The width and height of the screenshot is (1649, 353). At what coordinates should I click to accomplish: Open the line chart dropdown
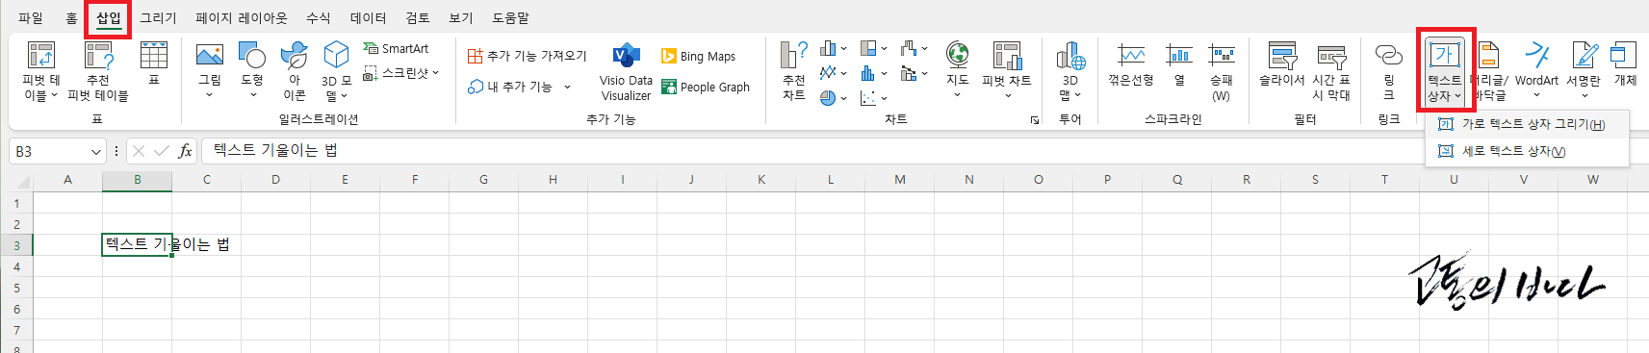click(833, 73)
